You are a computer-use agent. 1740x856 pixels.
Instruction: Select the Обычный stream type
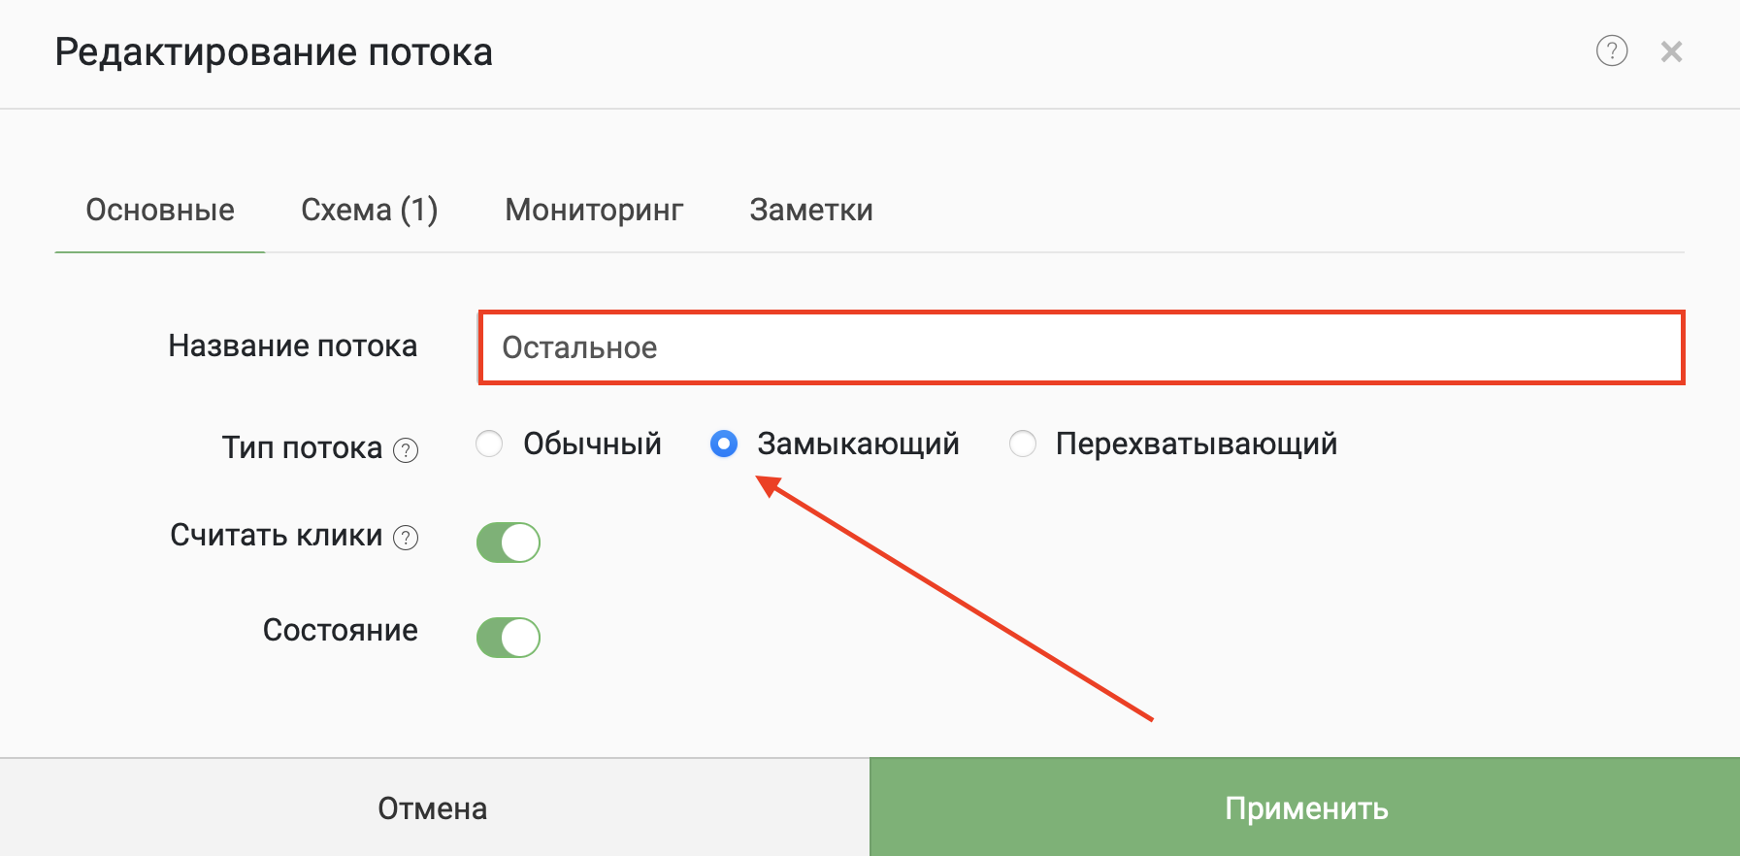pyautogui.click(x=489, y=444)
